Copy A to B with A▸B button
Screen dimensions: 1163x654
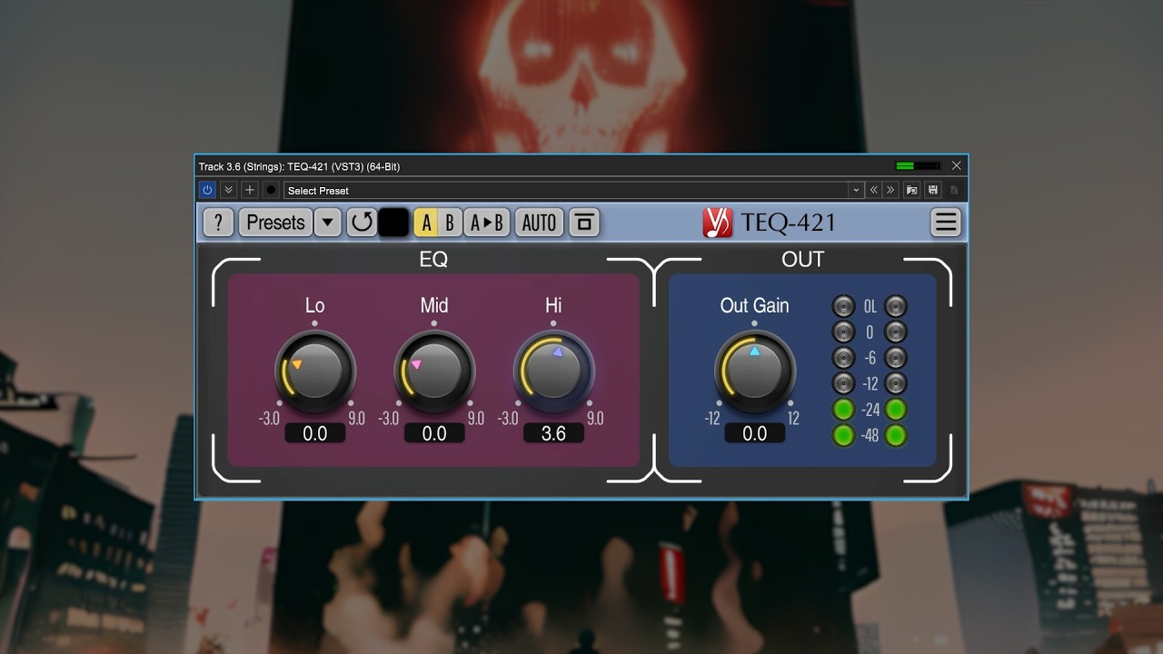point(487,223)
